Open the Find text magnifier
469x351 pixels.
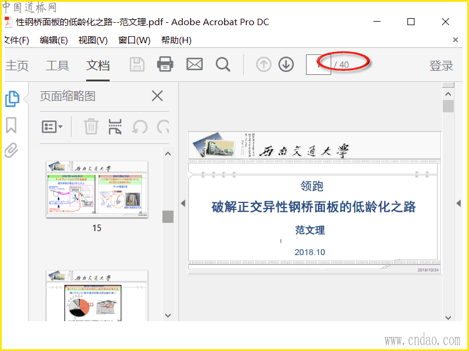pyautogui.click(x=223, y=64)
